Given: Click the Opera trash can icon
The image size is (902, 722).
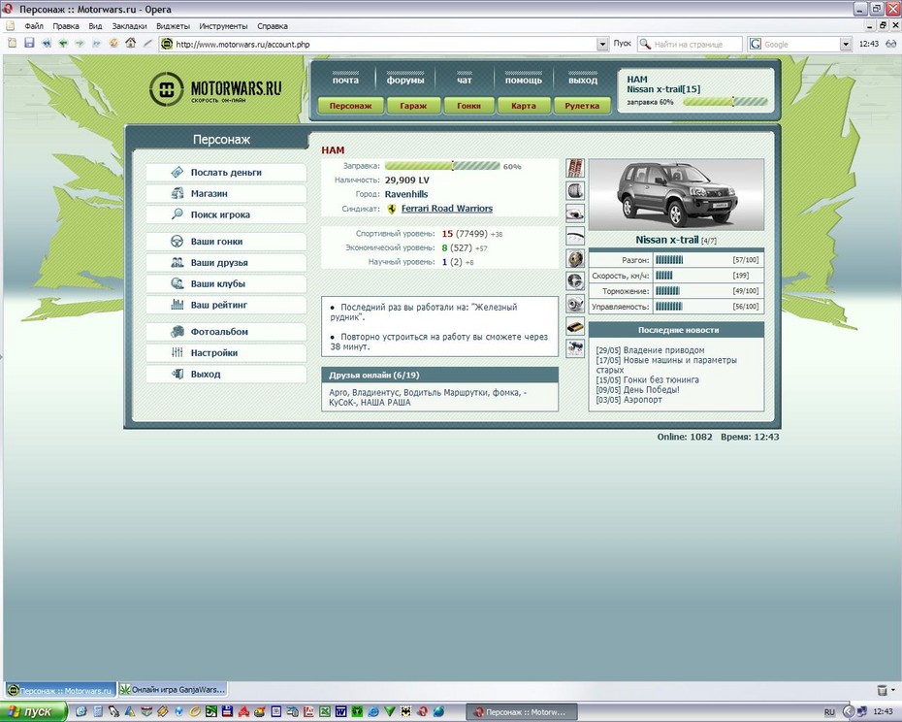Looking at the screenshot, I should (883, 689).
